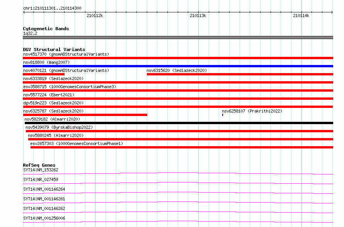Click the nsv6315620 Sedlazeck2020 label

click(177, 70)
